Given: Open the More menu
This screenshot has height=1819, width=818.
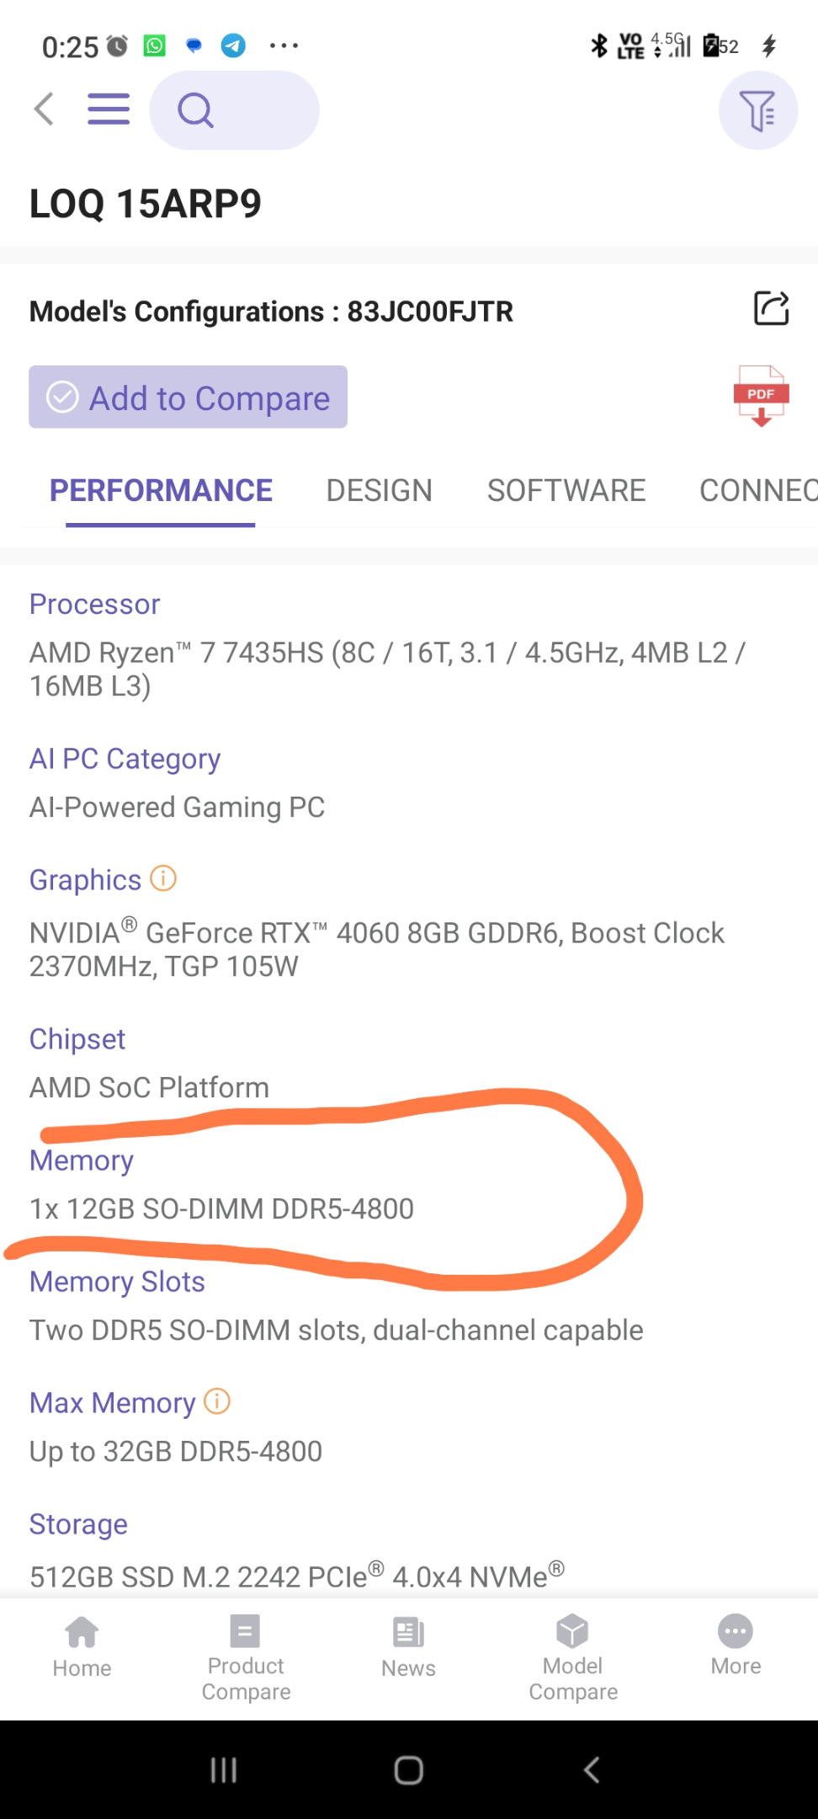Looking at the screenshot, I should (x=736, y=1646).
